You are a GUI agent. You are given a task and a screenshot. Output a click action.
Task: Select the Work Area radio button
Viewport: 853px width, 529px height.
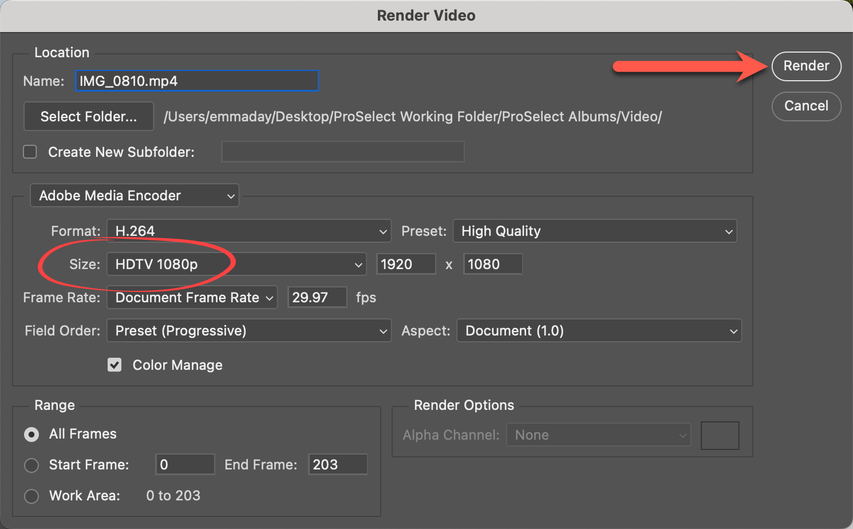coord(32,496)
